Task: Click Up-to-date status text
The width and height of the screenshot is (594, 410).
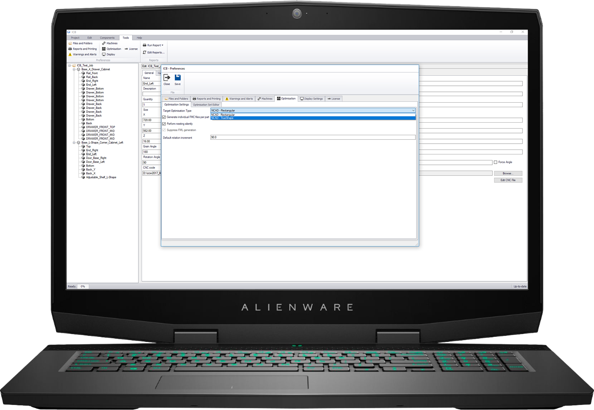Action: [x=520, y=286]
